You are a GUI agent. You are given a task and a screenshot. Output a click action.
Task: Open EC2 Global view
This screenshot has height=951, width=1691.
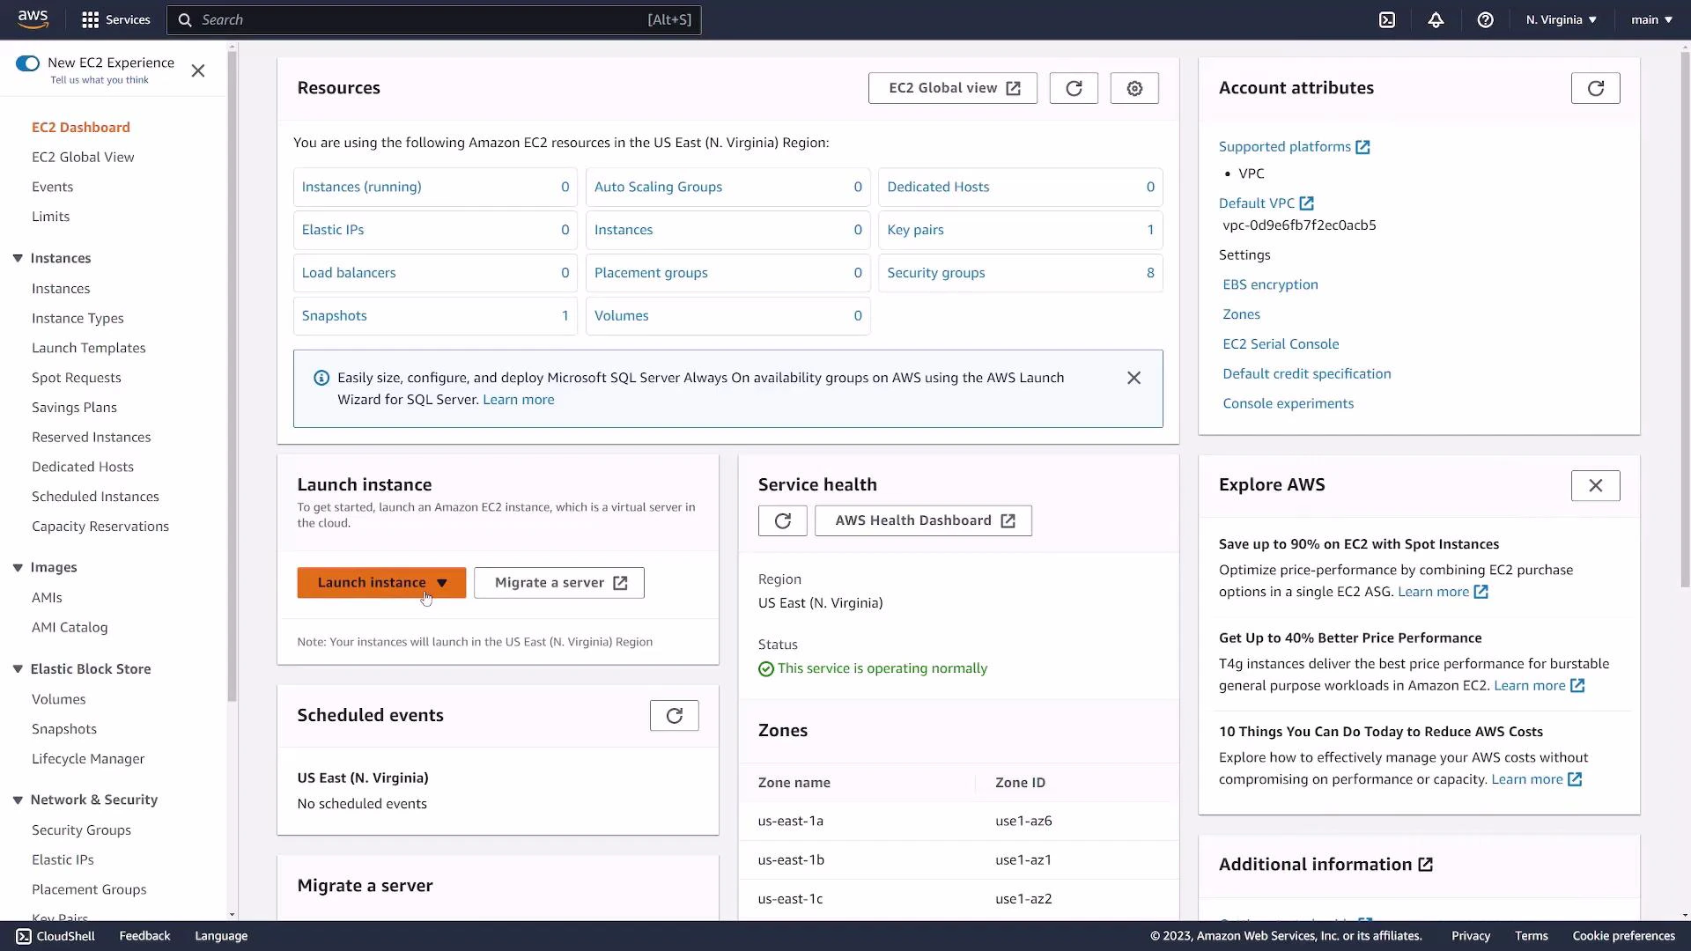point(952,88)
